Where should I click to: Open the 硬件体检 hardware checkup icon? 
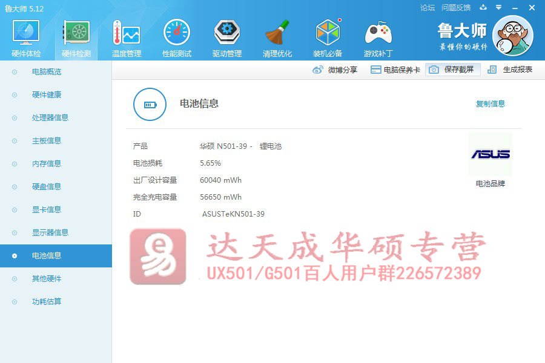(26, 33)
